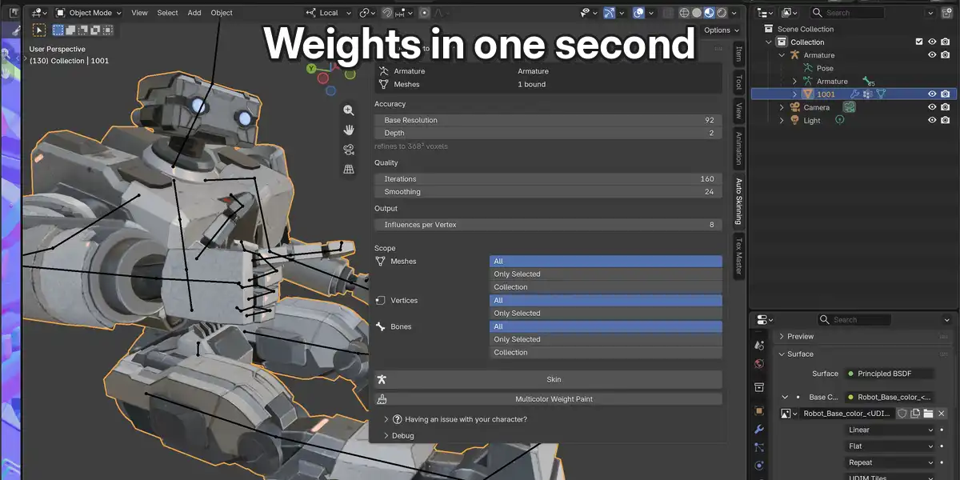Open the Local transform orientation dropdown

coord(328,13)
